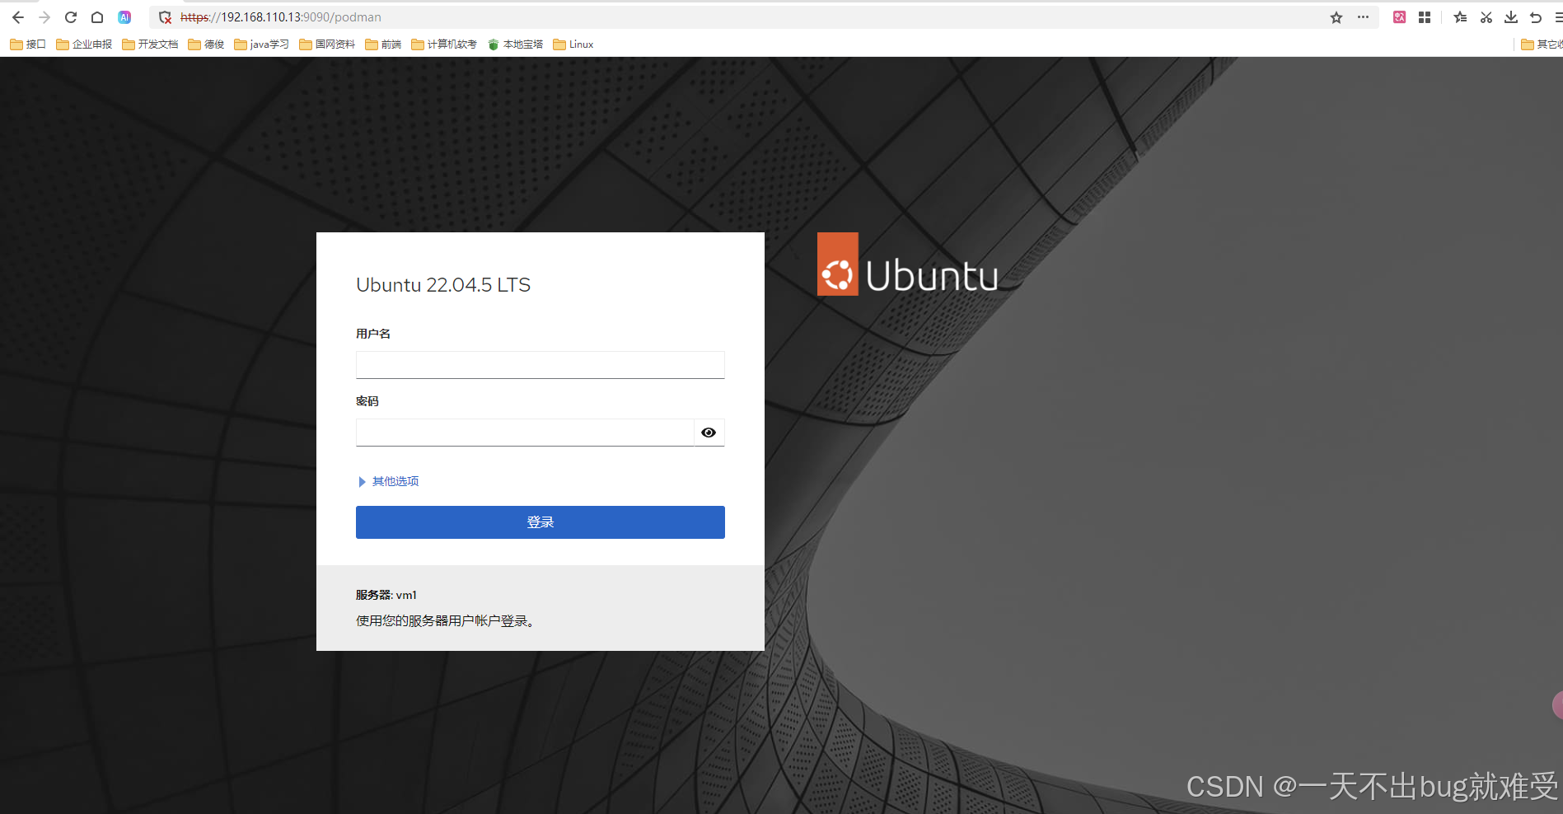This screenshot has width=1563, height=814.
Task: Open the 本地宝塔 bookmark
Action: [515, 44]
